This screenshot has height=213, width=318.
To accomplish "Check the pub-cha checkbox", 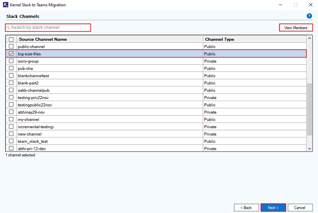I will [x=11, y=68].
